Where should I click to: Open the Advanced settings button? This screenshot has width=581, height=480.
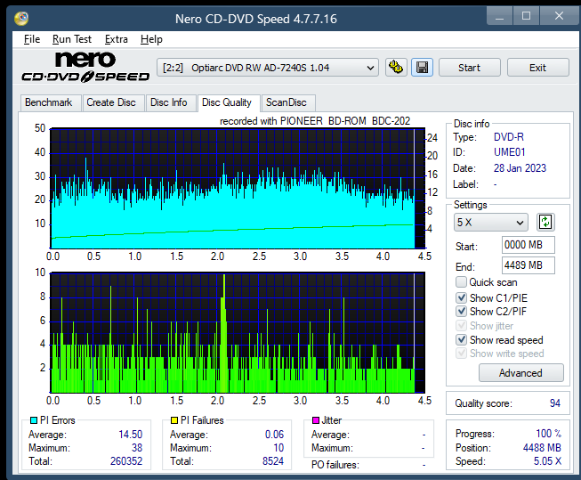[x=521, y=373]
